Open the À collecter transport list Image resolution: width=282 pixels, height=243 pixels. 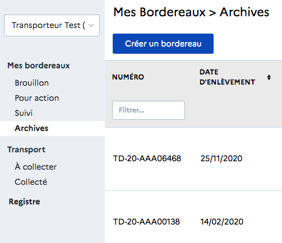(35, 167)
